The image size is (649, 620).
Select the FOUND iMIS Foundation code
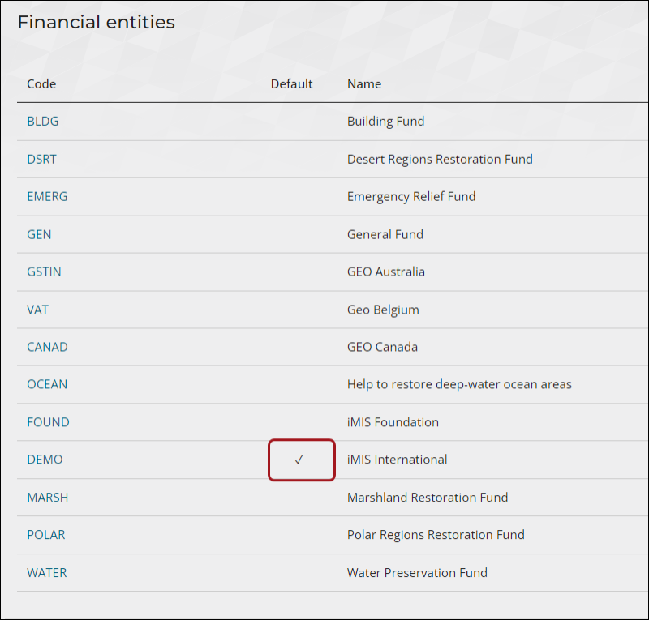point(47,421)
